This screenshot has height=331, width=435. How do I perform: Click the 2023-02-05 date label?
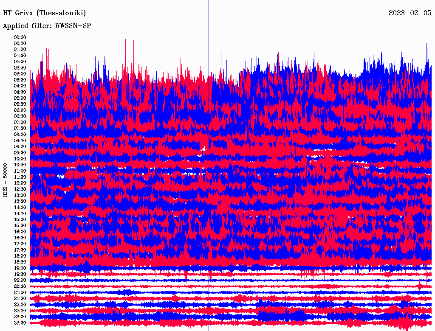[x=410, y=13]
